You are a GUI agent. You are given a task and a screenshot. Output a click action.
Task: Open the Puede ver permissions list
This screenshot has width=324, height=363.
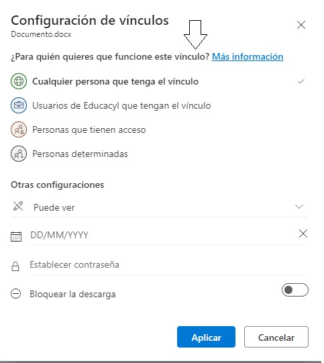[x=160, y=207]
